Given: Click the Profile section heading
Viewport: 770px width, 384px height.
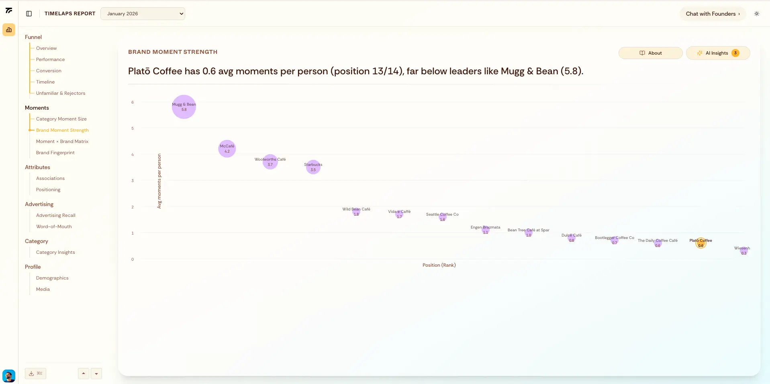Looking at the screenshot, I should [33, 267].
